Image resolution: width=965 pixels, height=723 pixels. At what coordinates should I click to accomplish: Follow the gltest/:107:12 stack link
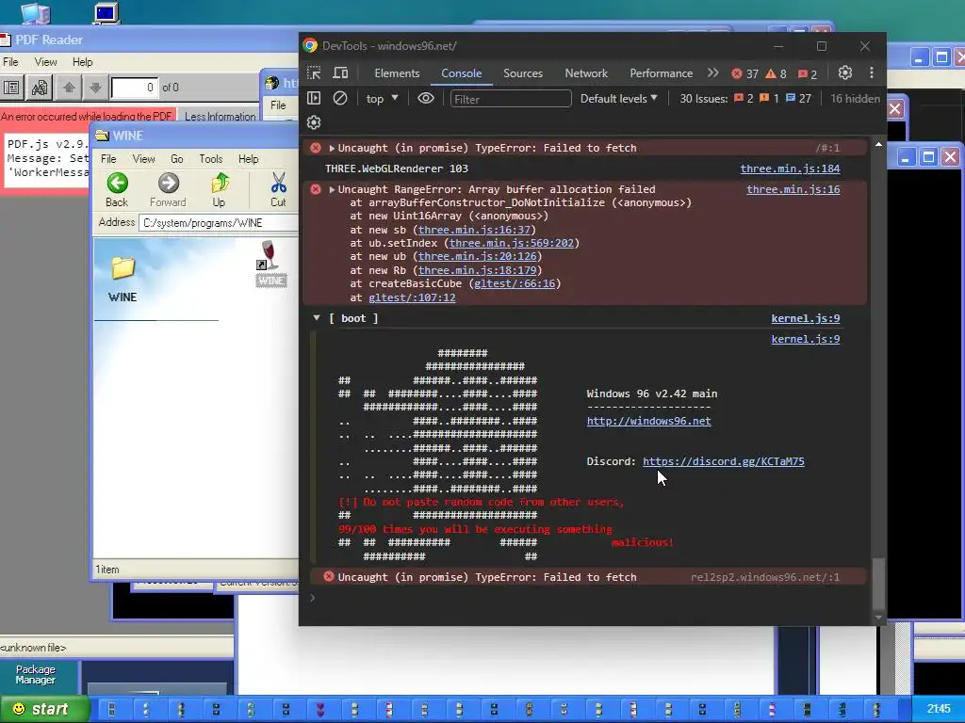pos(412,297)
